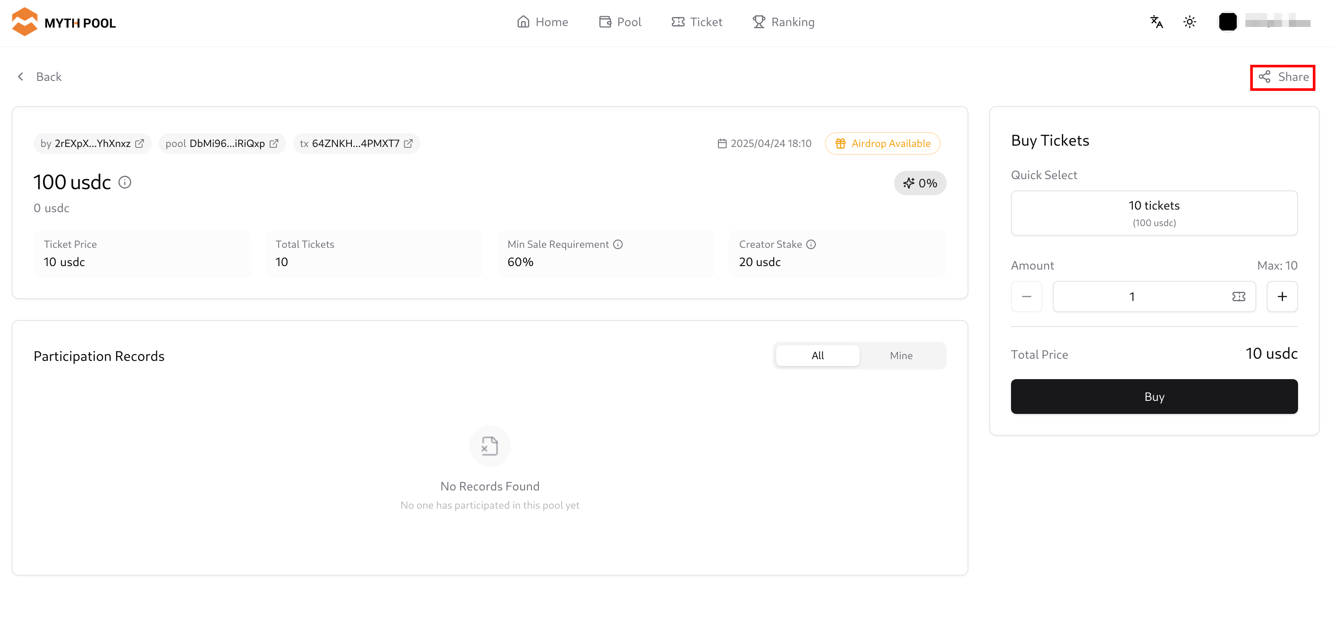Go to the Pool page
This screenshot has height=620, width=1335.
pos(620,22)
